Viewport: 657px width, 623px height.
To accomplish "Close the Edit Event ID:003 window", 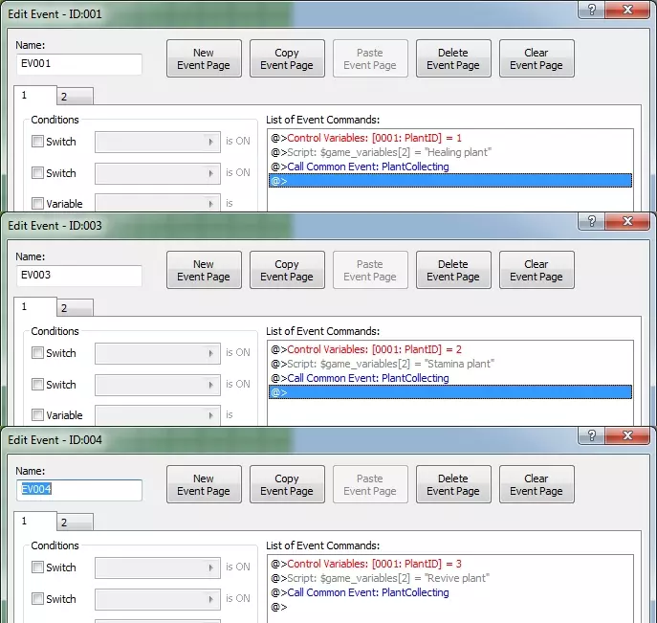I will 627,221.
